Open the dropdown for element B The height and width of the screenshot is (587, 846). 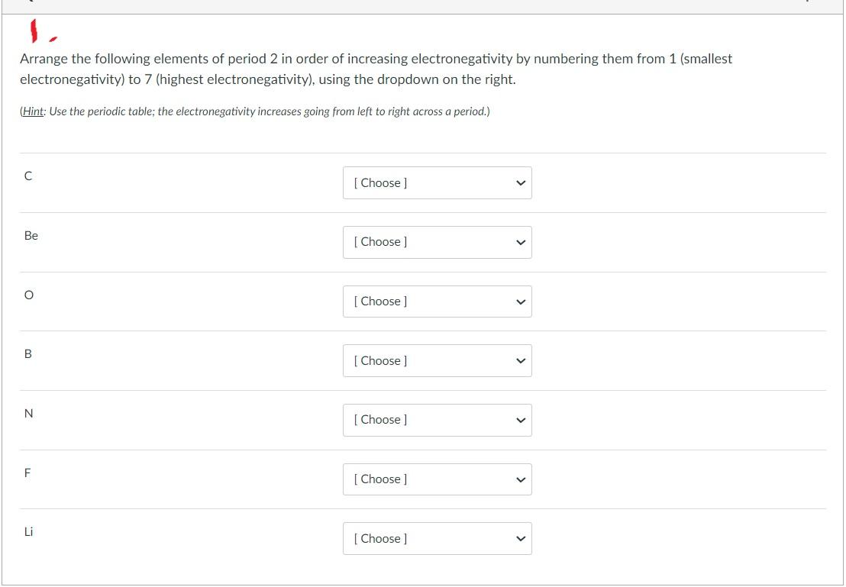click(x=437, y=360)
